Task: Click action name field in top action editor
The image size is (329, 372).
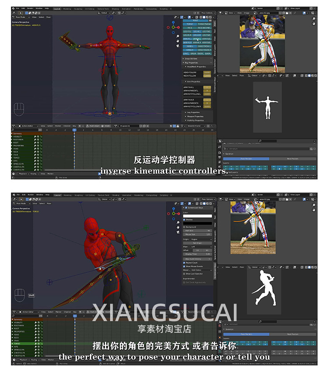Action: pyautogui.click(x=129, y=126)
